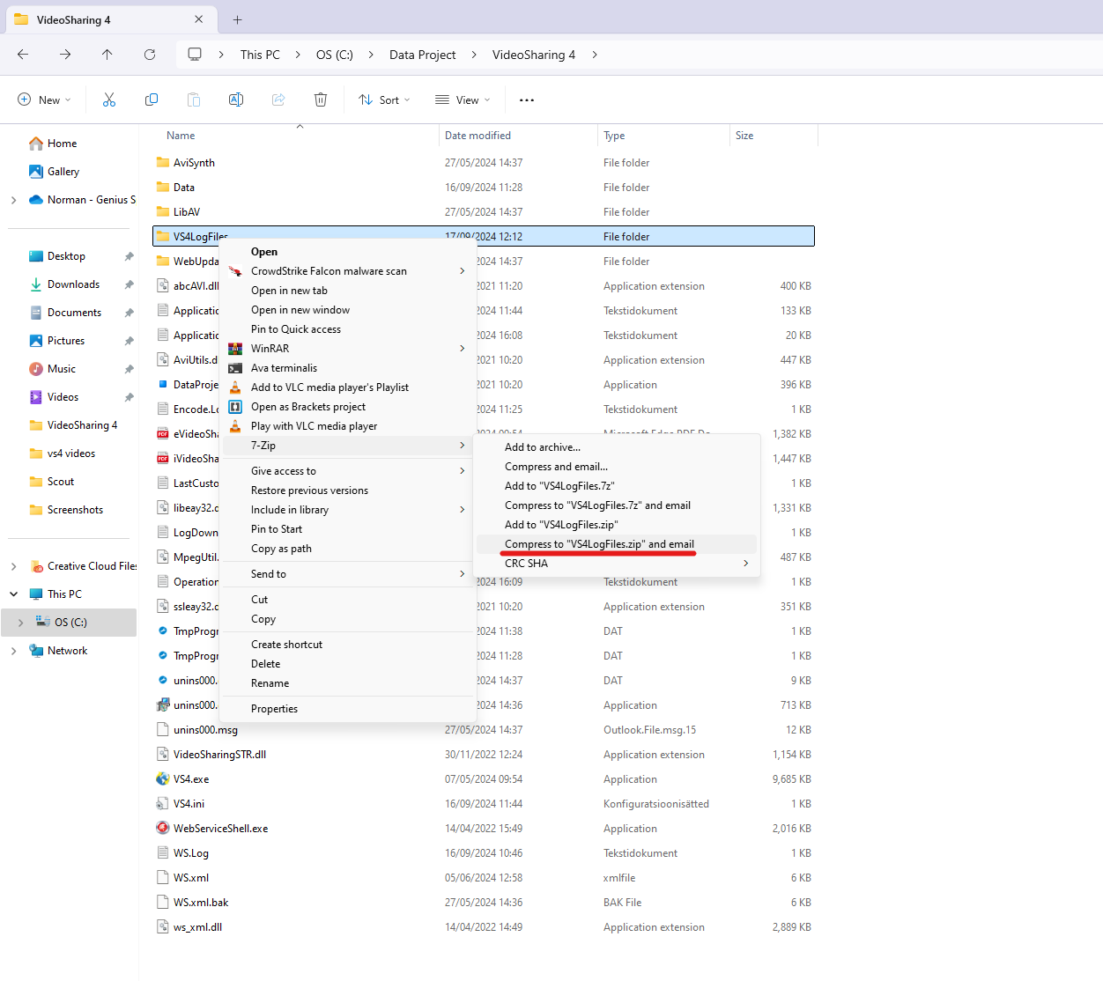1103x981 pixels.
Task: Click the Brackets project icon in menu
Action: (235, 407)
